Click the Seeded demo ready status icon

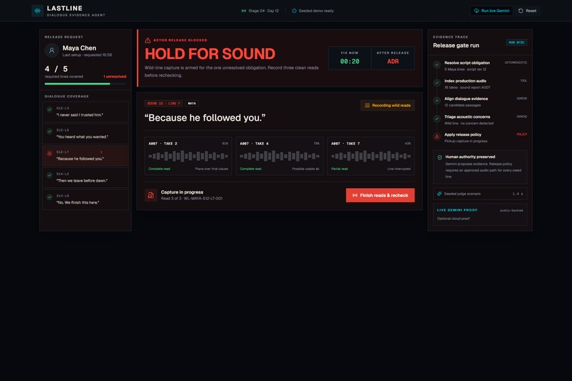[294, 11]
